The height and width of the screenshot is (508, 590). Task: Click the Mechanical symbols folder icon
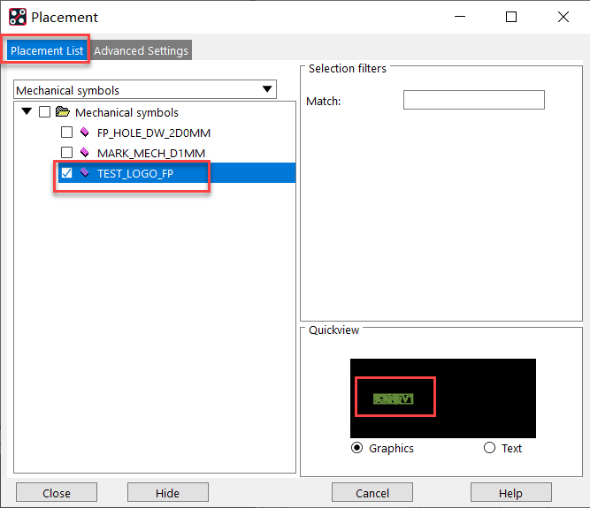click(63, 112)
